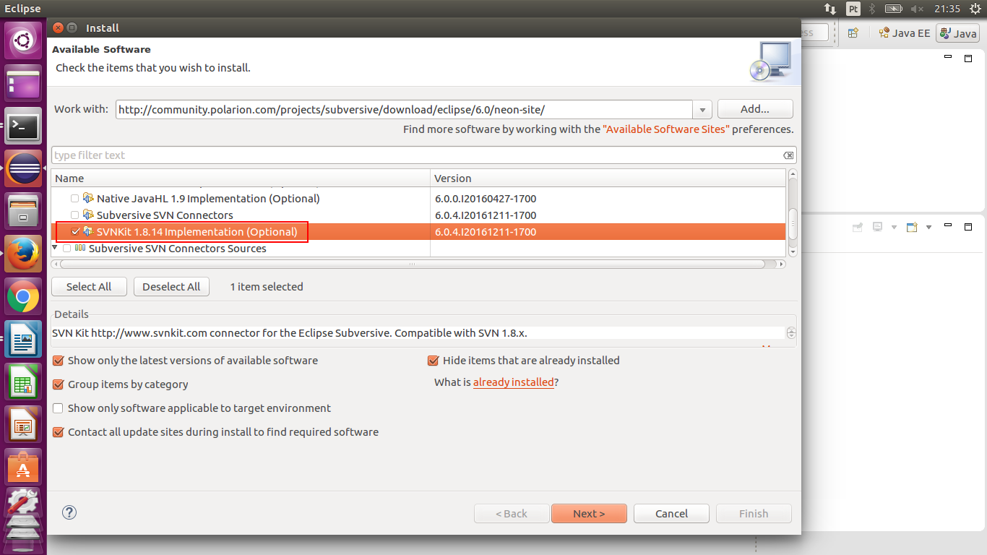Open the clock menu showing 21:35
Screen dimensions: 987x555
coord(947,8)
